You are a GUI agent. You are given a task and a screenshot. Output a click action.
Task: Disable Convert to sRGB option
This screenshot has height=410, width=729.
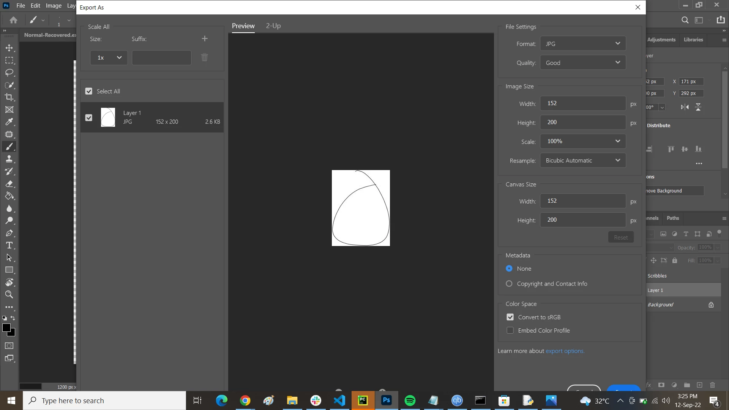[510, 317]
